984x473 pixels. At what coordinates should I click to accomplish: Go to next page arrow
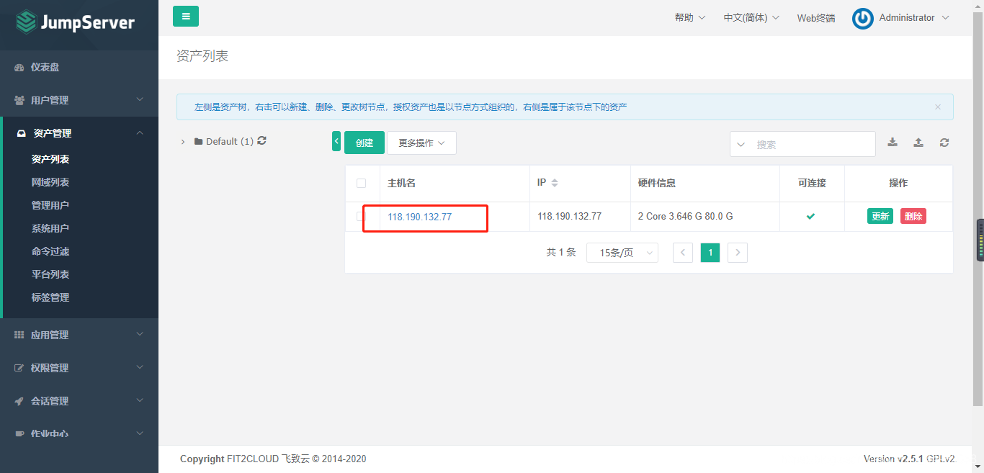click(x=738, y=253)
